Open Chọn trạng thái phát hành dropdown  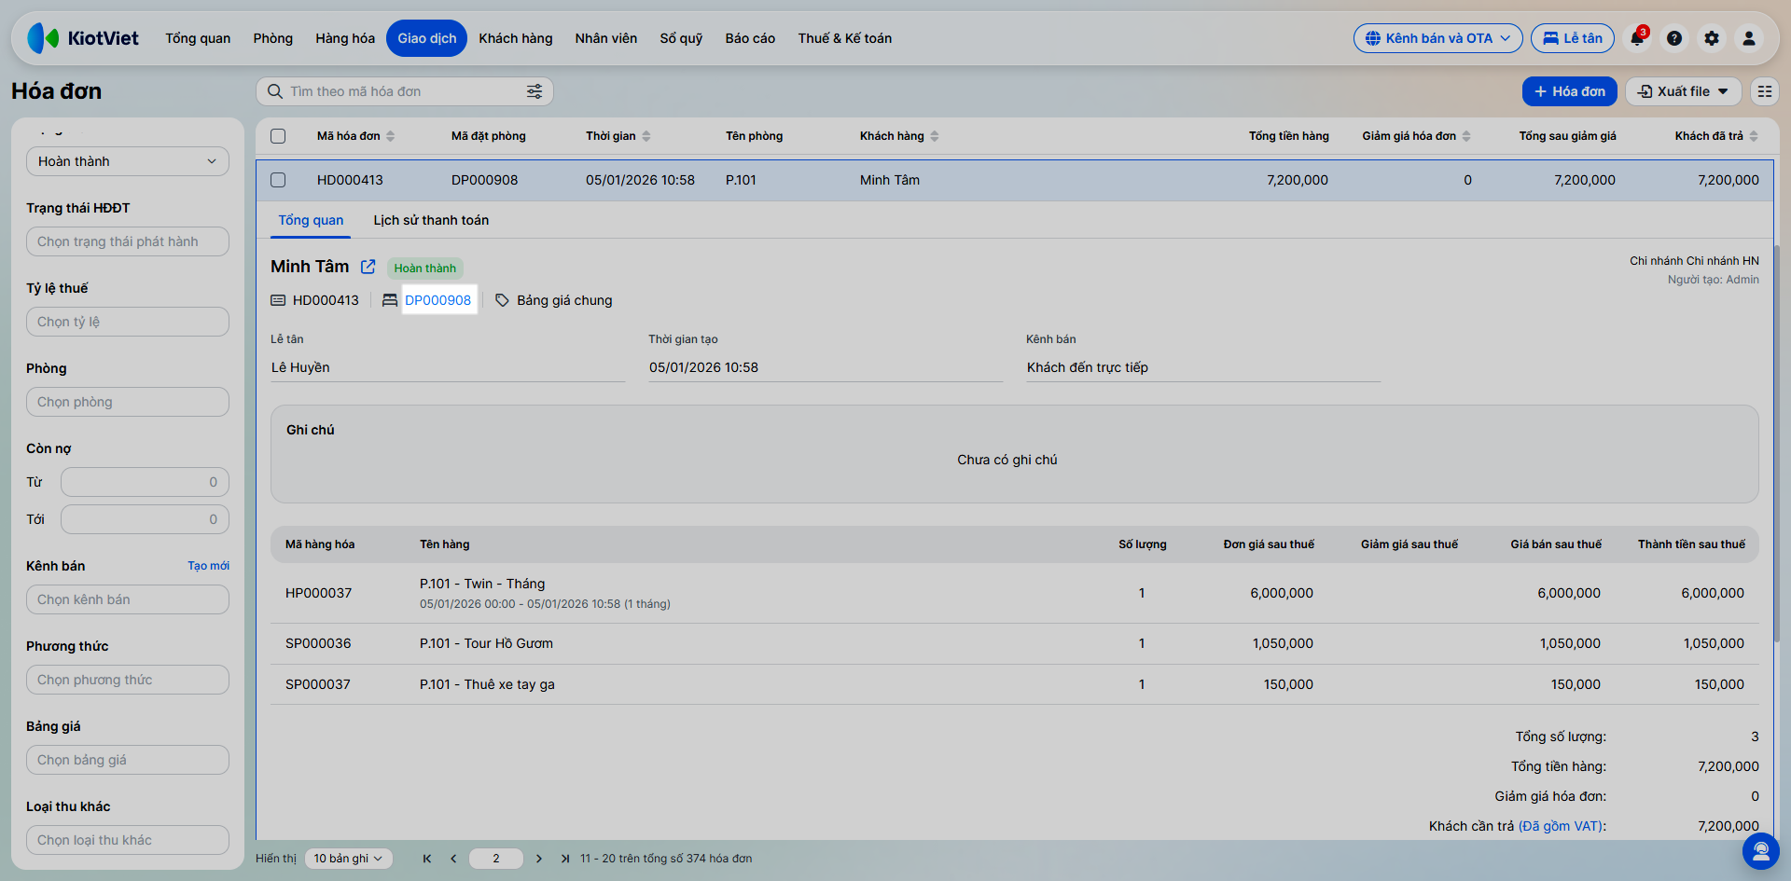pos(128,241)
